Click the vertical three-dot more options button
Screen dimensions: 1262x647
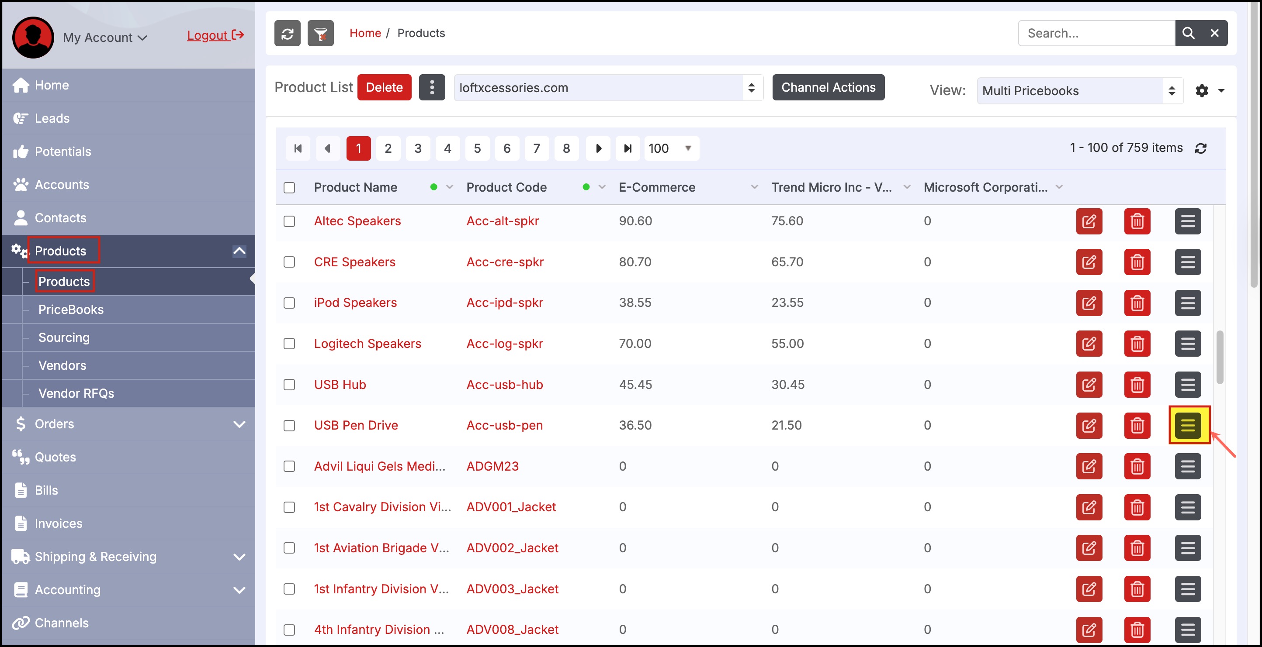[432, 88]
